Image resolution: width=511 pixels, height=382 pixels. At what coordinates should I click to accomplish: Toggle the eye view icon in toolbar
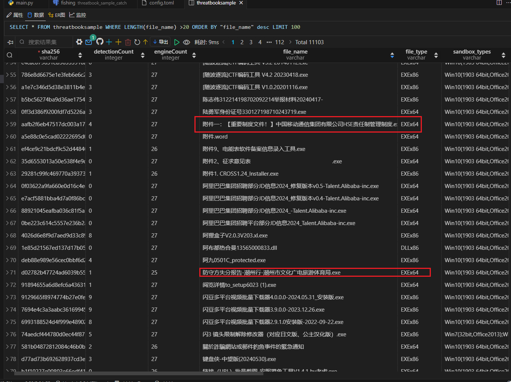tap(187, 42)
